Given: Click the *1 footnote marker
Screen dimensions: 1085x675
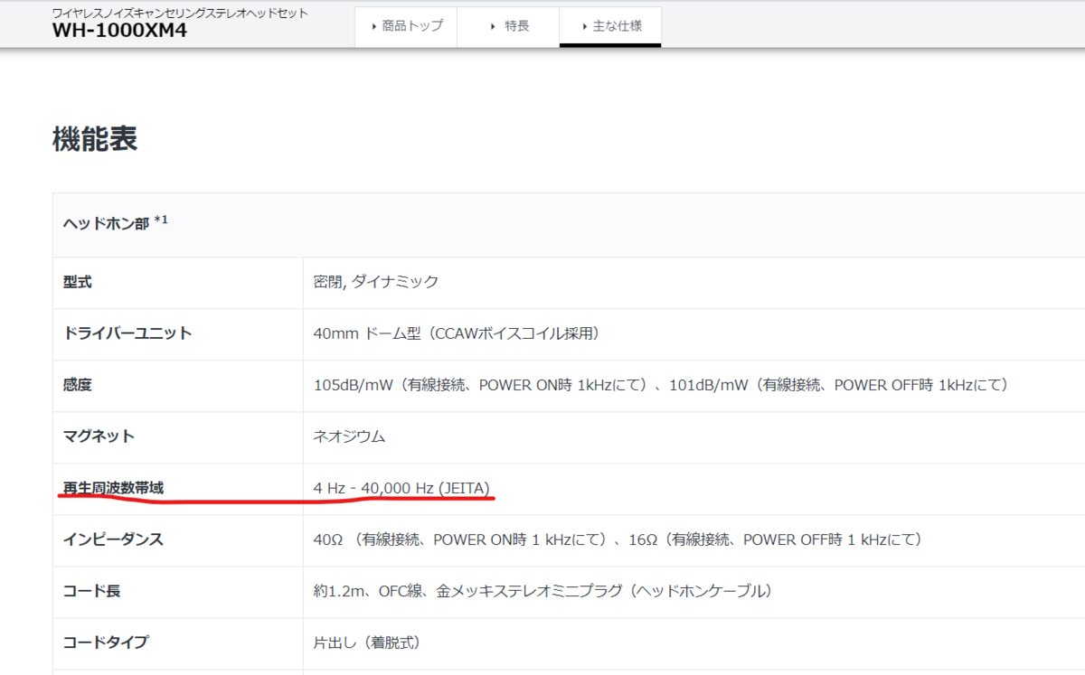Looking at the screenshot, I should coord(162,220).
